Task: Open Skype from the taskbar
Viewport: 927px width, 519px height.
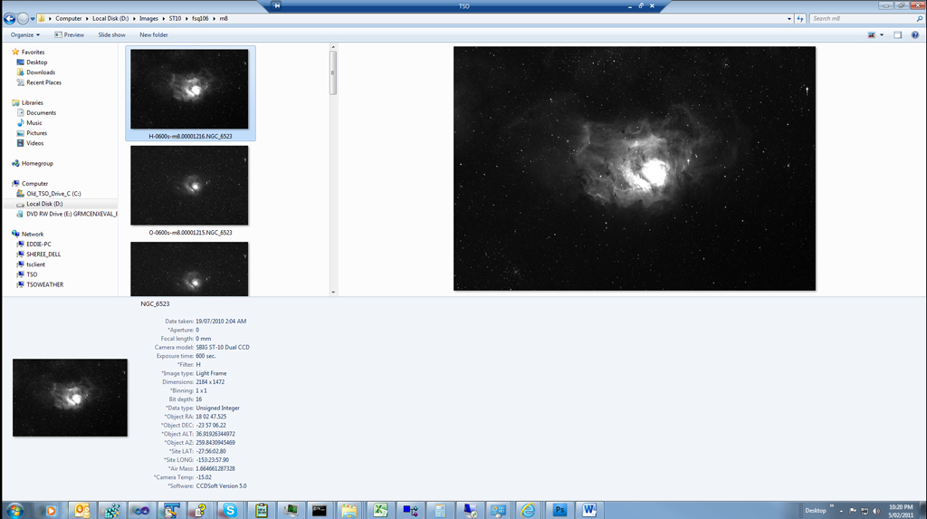Action: pos(230,510)
